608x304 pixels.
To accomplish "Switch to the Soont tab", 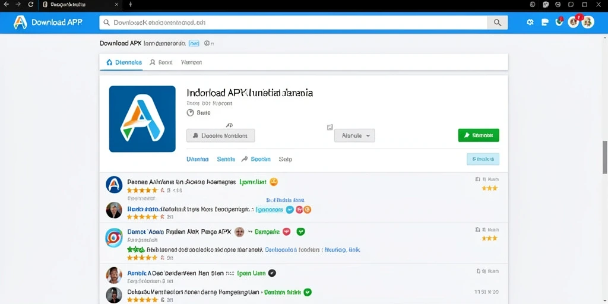I will coord(161,62).
